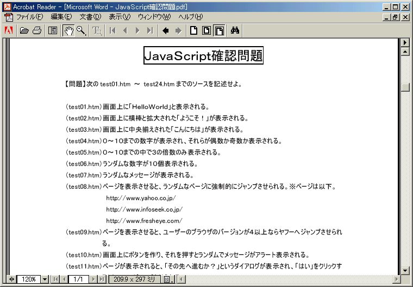Go to previous page in toolbar

[x=125, y=30]
